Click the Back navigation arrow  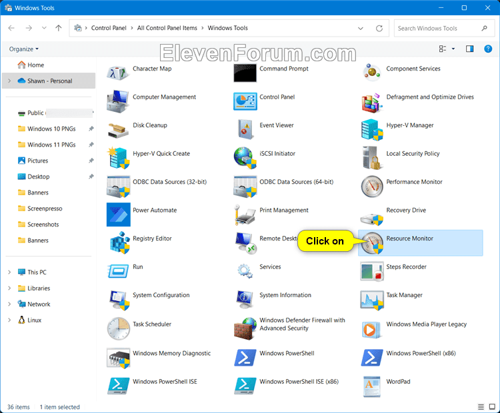pyautogui.click(x=11, y=28)
